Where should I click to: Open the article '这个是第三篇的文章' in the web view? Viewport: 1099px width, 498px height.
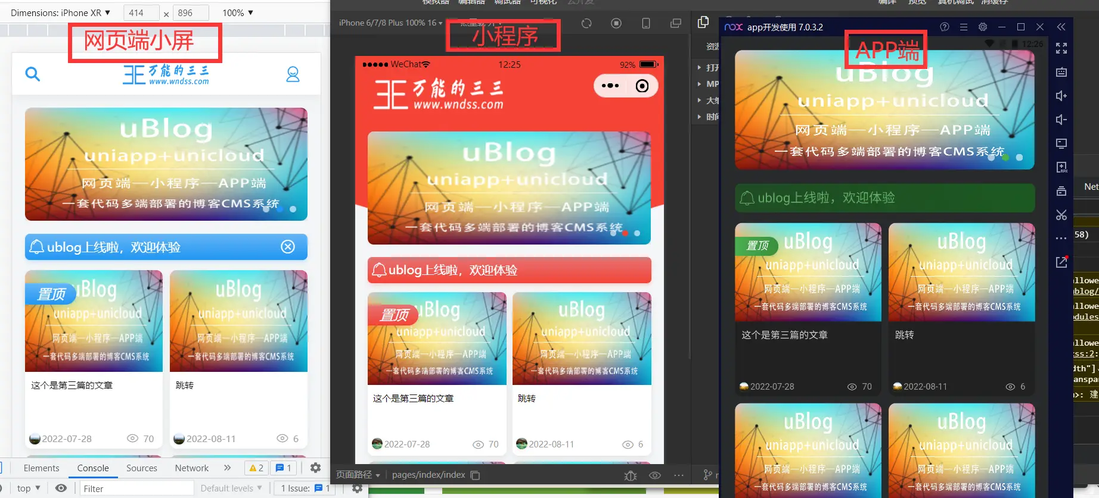coord(94,359)
